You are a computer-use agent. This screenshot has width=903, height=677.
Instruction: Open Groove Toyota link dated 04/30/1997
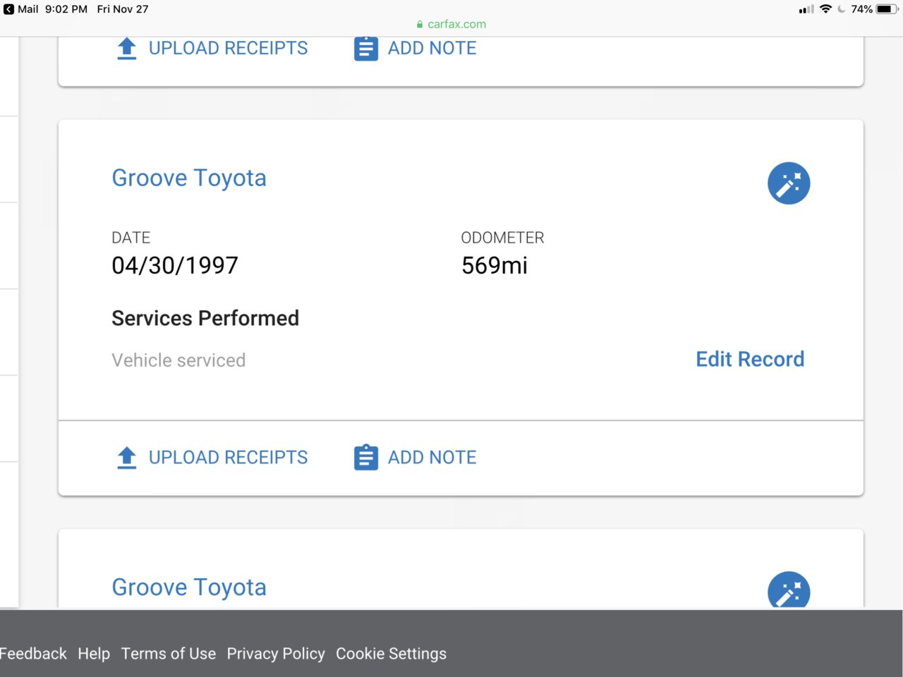189,178
